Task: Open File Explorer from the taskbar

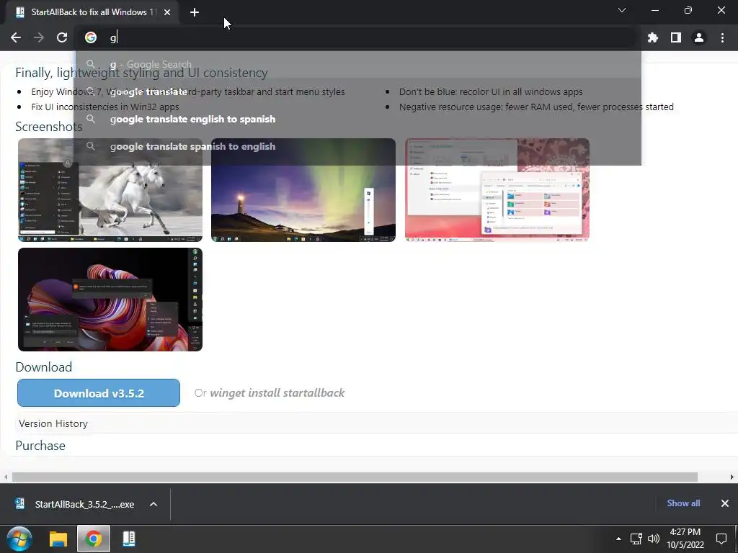Action: coord(58,539)
